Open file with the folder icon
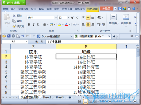 (x=4, y=36)
